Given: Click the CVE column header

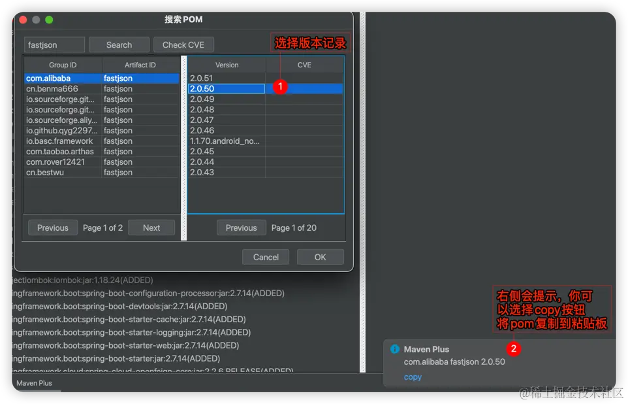Looking at the screenshot, I should pyautogui.click(x=304, y=65).
